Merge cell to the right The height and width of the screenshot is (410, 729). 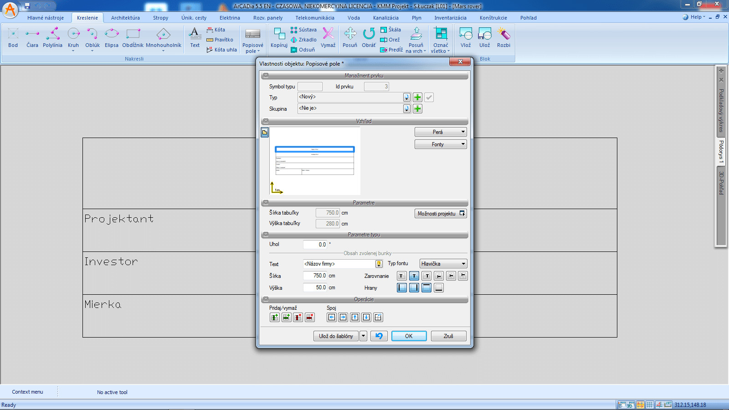343,317
